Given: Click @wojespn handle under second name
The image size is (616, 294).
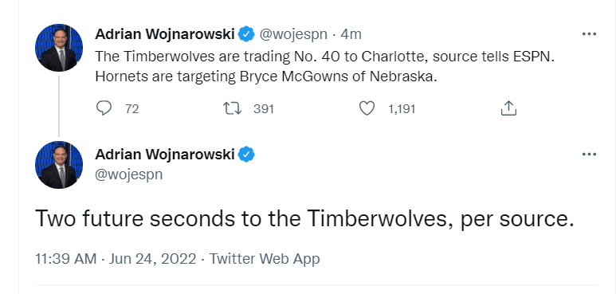Looking at the screenshot, I should [129, 174].
